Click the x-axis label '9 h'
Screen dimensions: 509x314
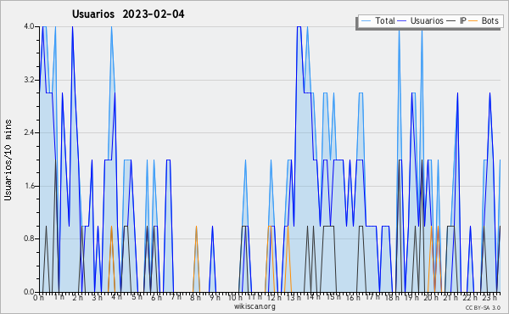215,297
